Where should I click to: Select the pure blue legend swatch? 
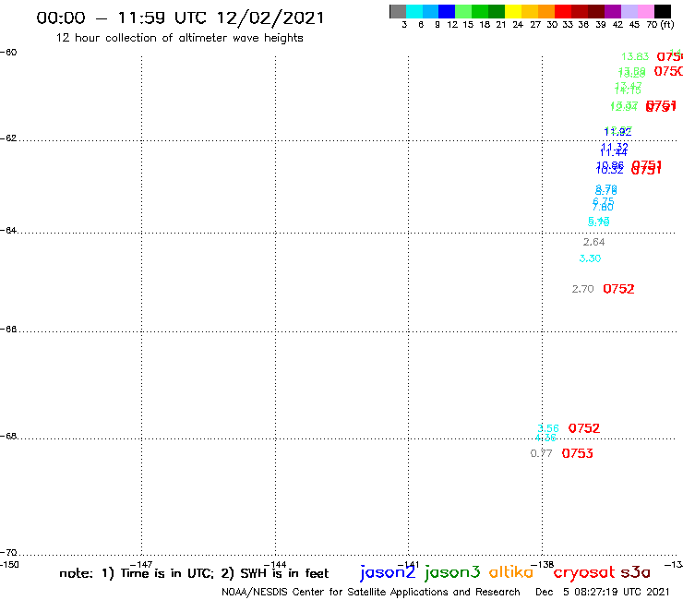(x=447, y=11)
